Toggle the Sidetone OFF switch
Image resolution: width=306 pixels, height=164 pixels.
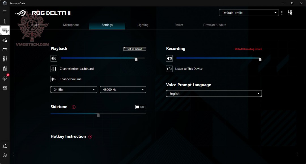(141, 107)
